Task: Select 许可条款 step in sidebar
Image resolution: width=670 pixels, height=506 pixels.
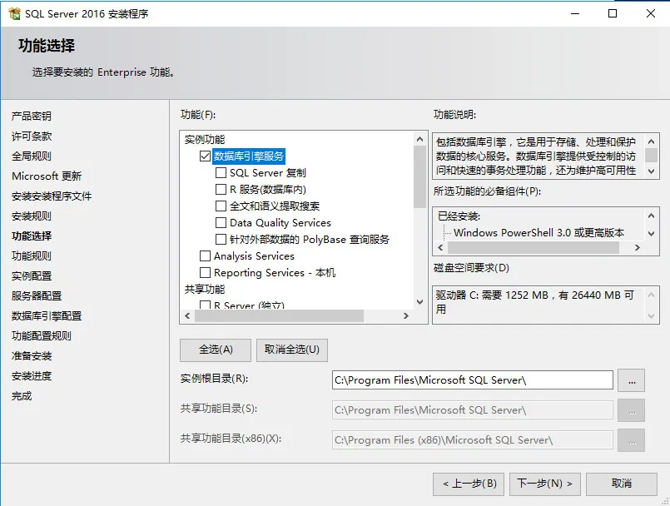Action: coord(31,136)
